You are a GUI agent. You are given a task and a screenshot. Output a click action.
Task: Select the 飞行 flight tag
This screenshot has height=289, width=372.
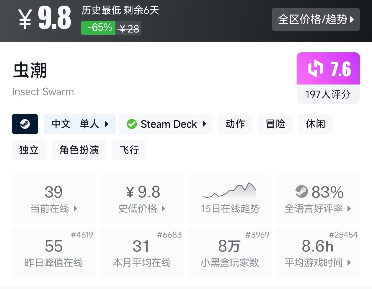(129, 150)
